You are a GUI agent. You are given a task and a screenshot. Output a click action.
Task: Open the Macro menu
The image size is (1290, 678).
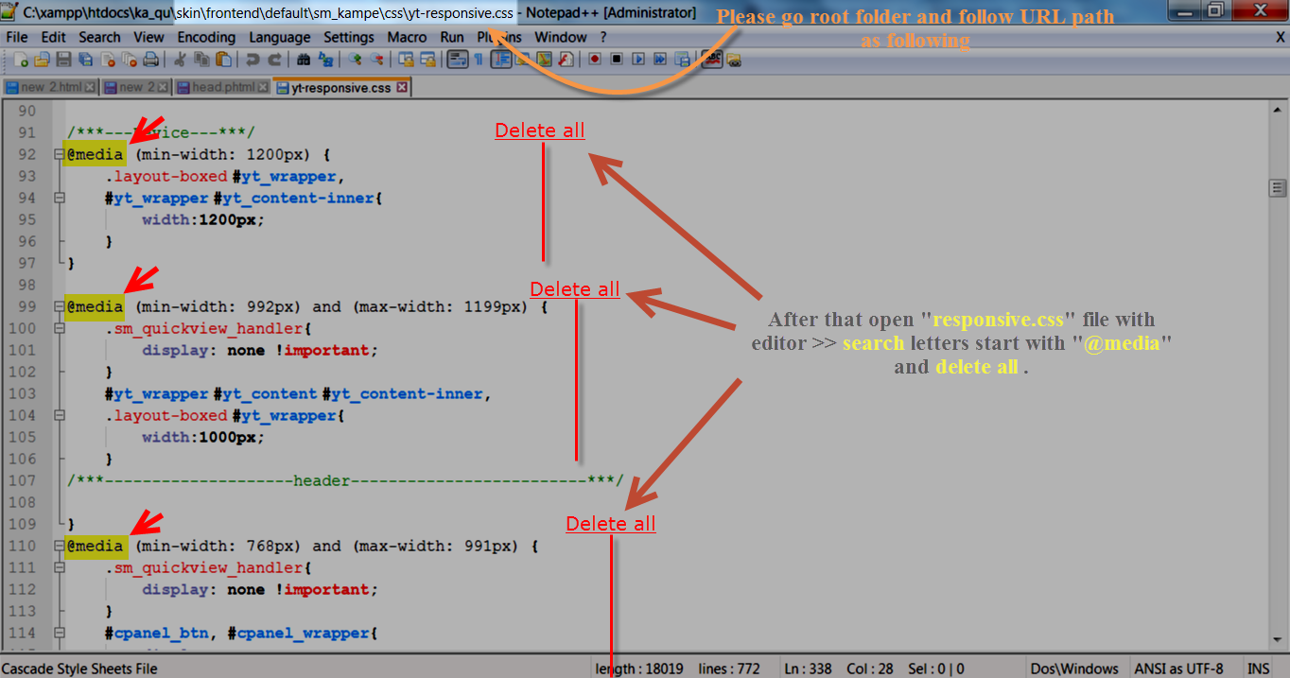pos(408,37)
